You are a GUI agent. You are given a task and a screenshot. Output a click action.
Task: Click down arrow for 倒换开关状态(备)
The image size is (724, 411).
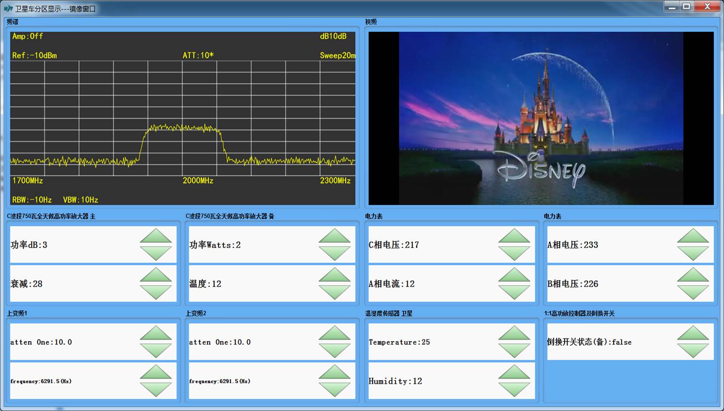click(693, 351)
